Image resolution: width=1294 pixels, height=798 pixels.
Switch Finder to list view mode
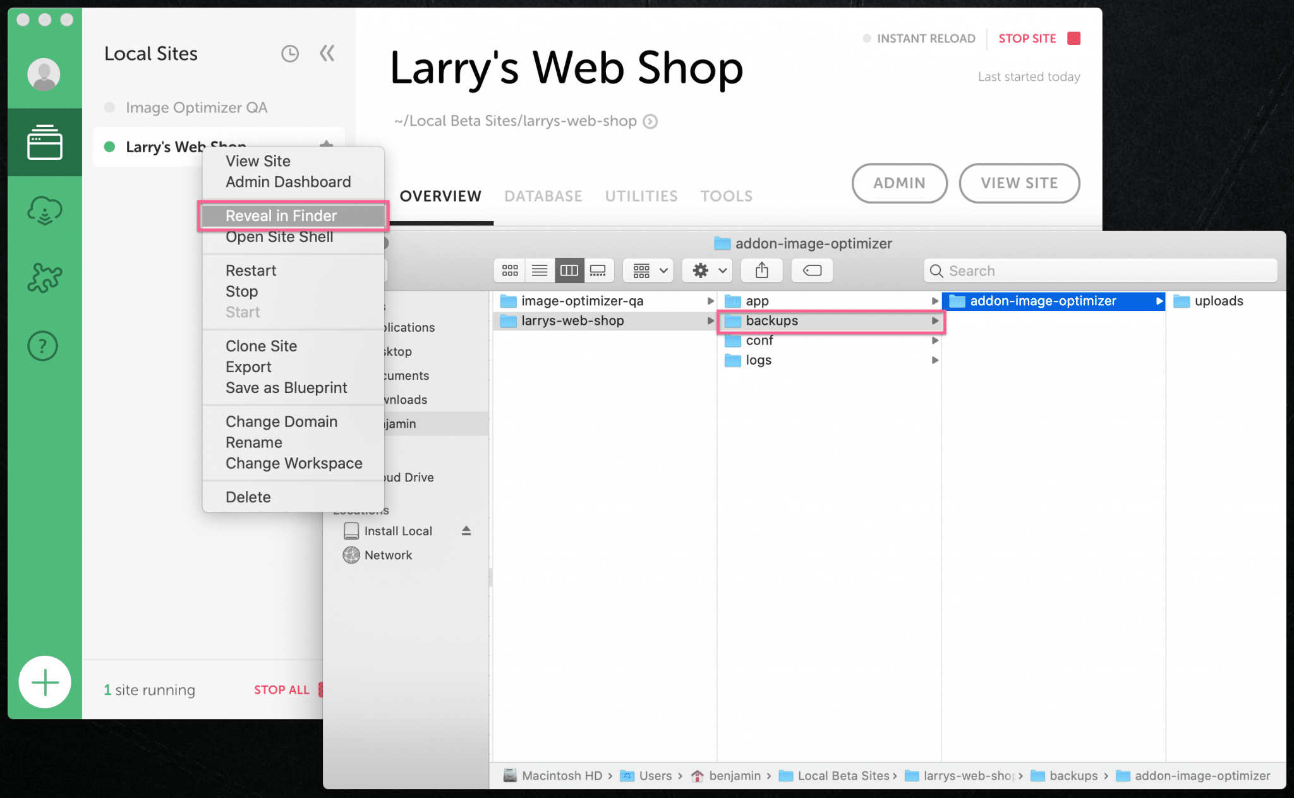click(539, 270)
